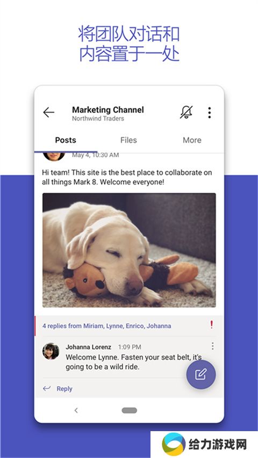This screenshot has height=458, width=258.
Task: Click the site logo in the corner
Action: pos(174,444)
